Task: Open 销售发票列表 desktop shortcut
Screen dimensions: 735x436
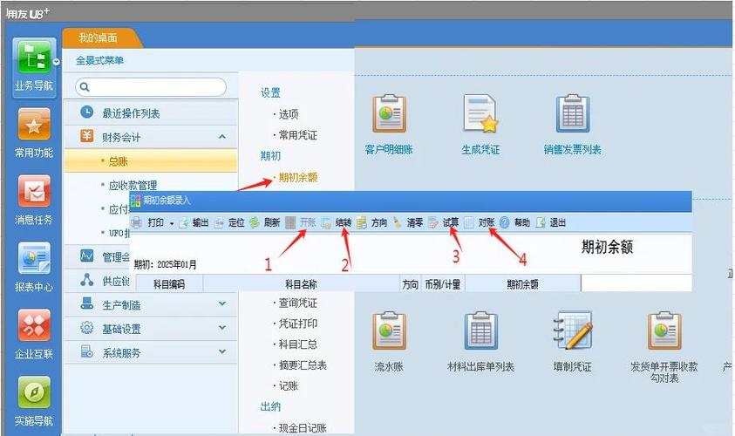Action: [x=572, y=126]
